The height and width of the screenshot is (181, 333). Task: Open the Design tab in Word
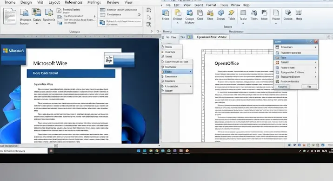click(26, 2)
